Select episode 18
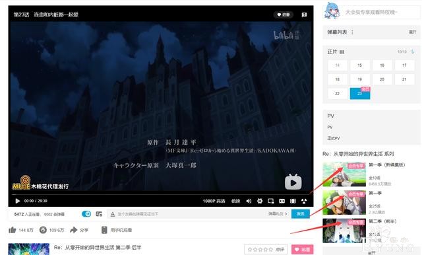This screenshot has width=422, height=255. (338, 79)
